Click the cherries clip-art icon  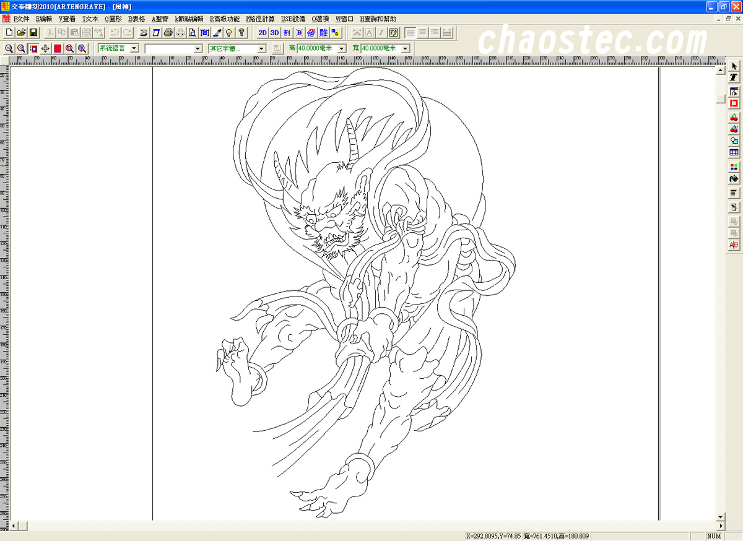[734, 118]
